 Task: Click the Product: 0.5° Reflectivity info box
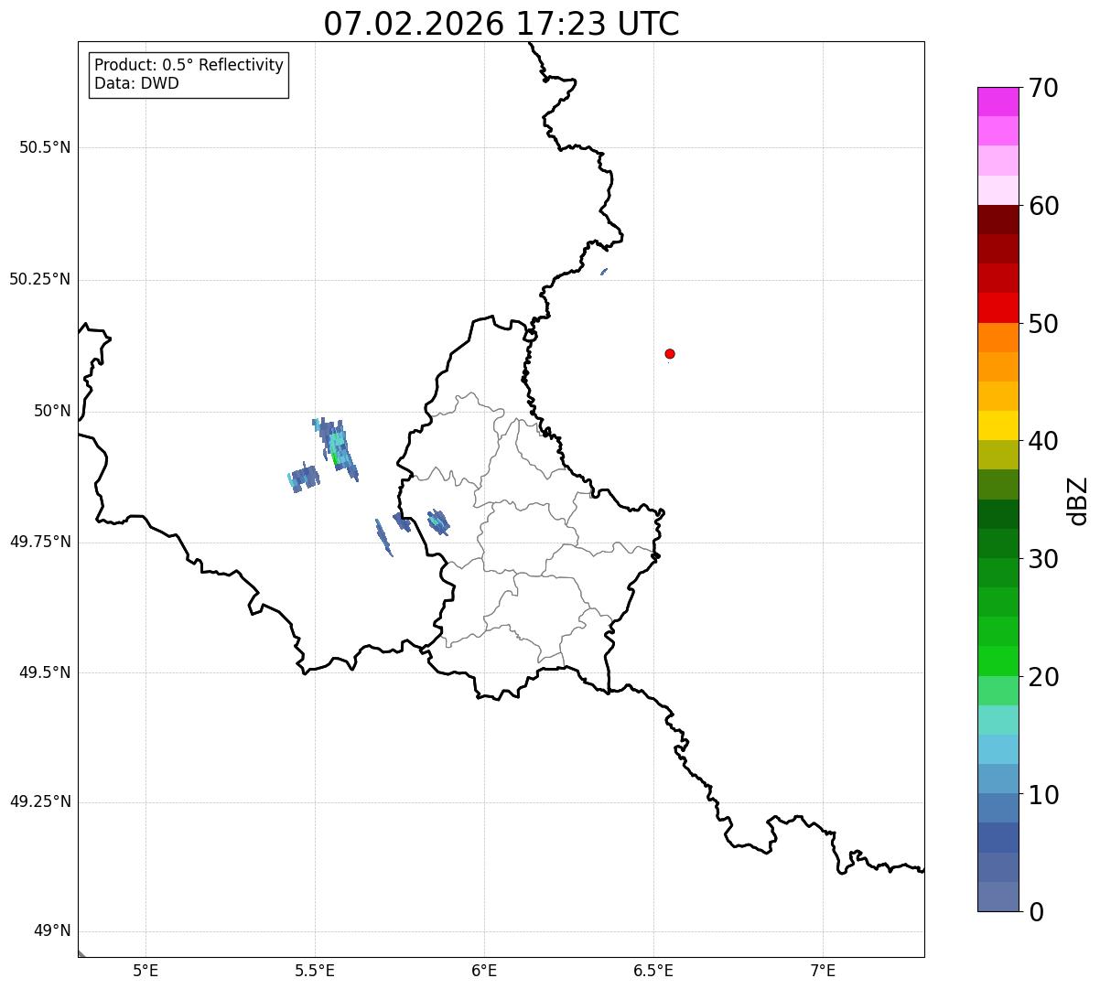(189, 75)
